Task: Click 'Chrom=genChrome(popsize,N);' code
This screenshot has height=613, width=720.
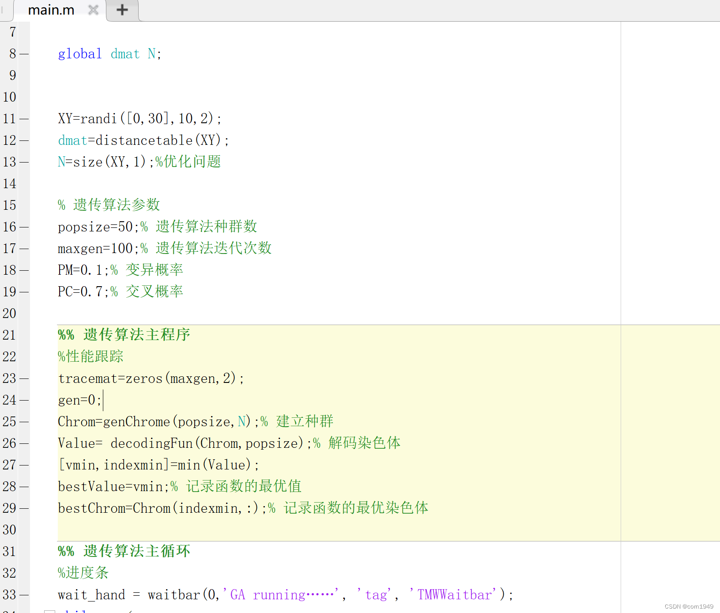Action: tap(158, 422)
